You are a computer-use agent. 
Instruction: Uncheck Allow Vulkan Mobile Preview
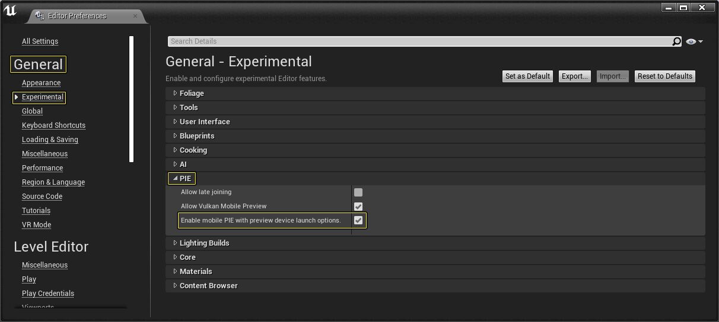(x=358, y=207)
